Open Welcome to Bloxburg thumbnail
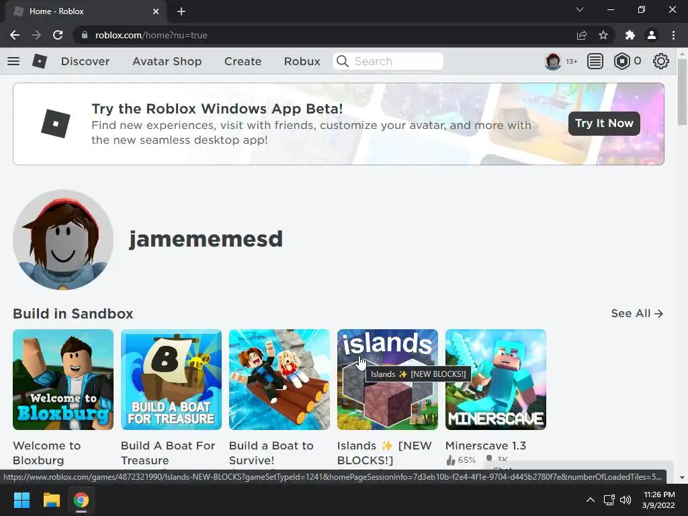This screenshot has width=688, height=516. (63, 380)
